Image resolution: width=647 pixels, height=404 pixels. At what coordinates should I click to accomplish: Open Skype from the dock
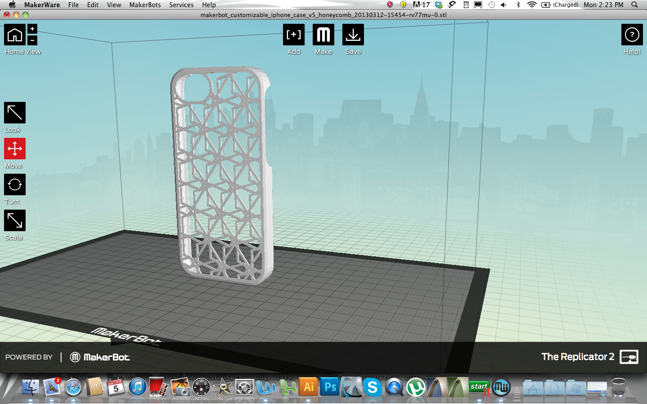(372, 387)
